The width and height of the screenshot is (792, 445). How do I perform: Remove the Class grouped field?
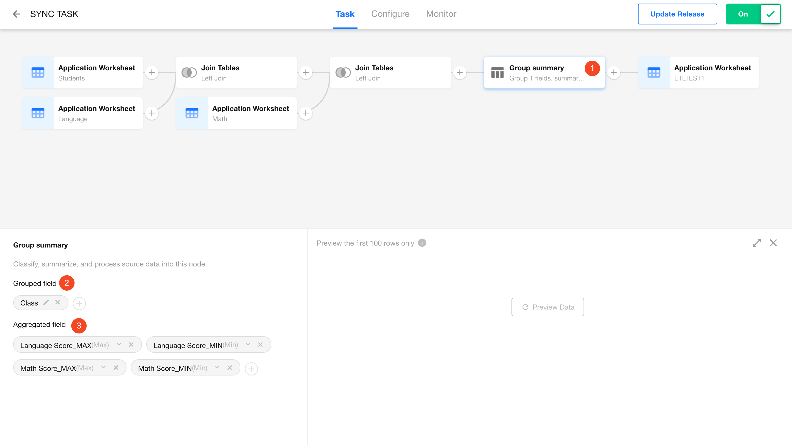click(57, 302)
